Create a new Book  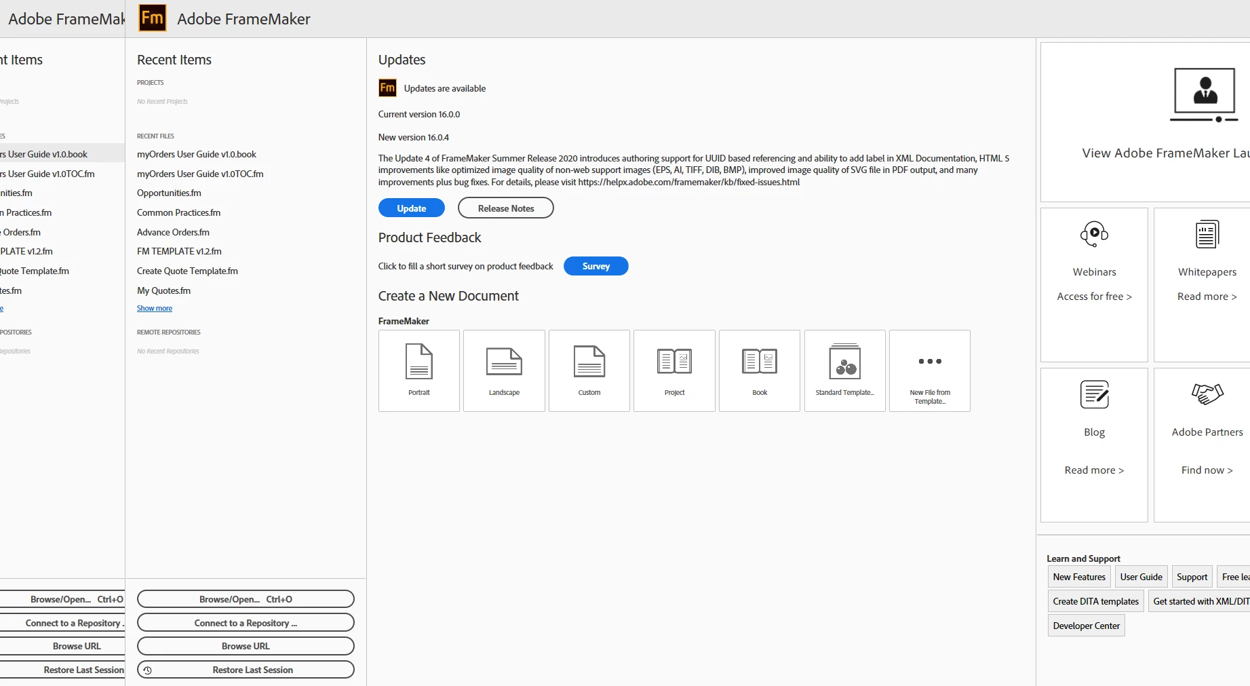760,370
